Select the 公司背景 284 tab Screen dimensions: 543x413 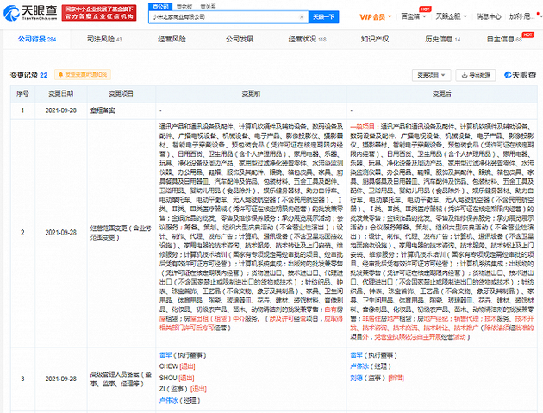point(37,39)
